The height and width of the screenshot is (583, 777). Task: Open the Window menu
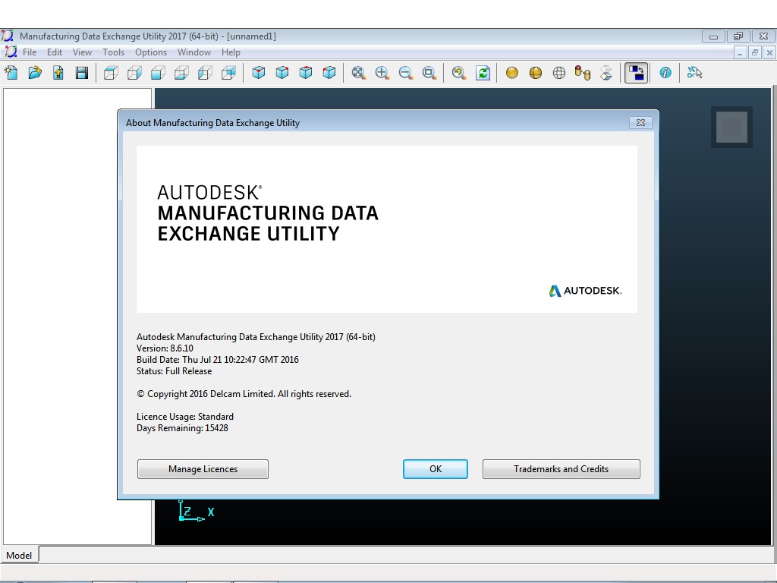[x=194, y=52]
